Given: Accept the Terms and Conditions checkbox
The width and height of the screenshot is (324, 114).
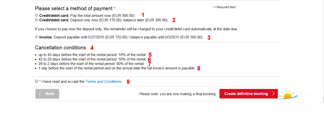Looking at the screenshot, I should [x=37, y=81].
